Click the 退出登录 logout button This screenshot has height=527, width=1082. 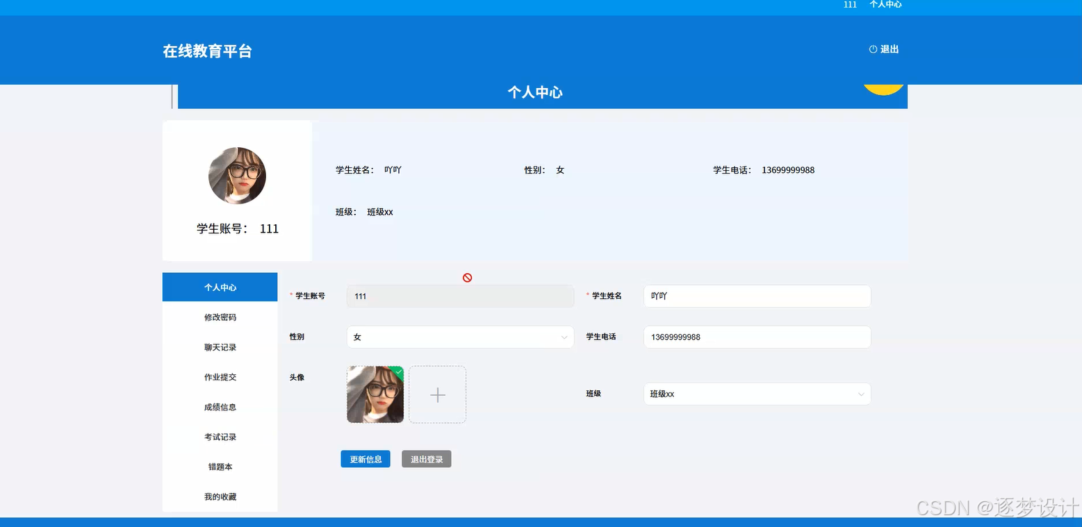426,458
